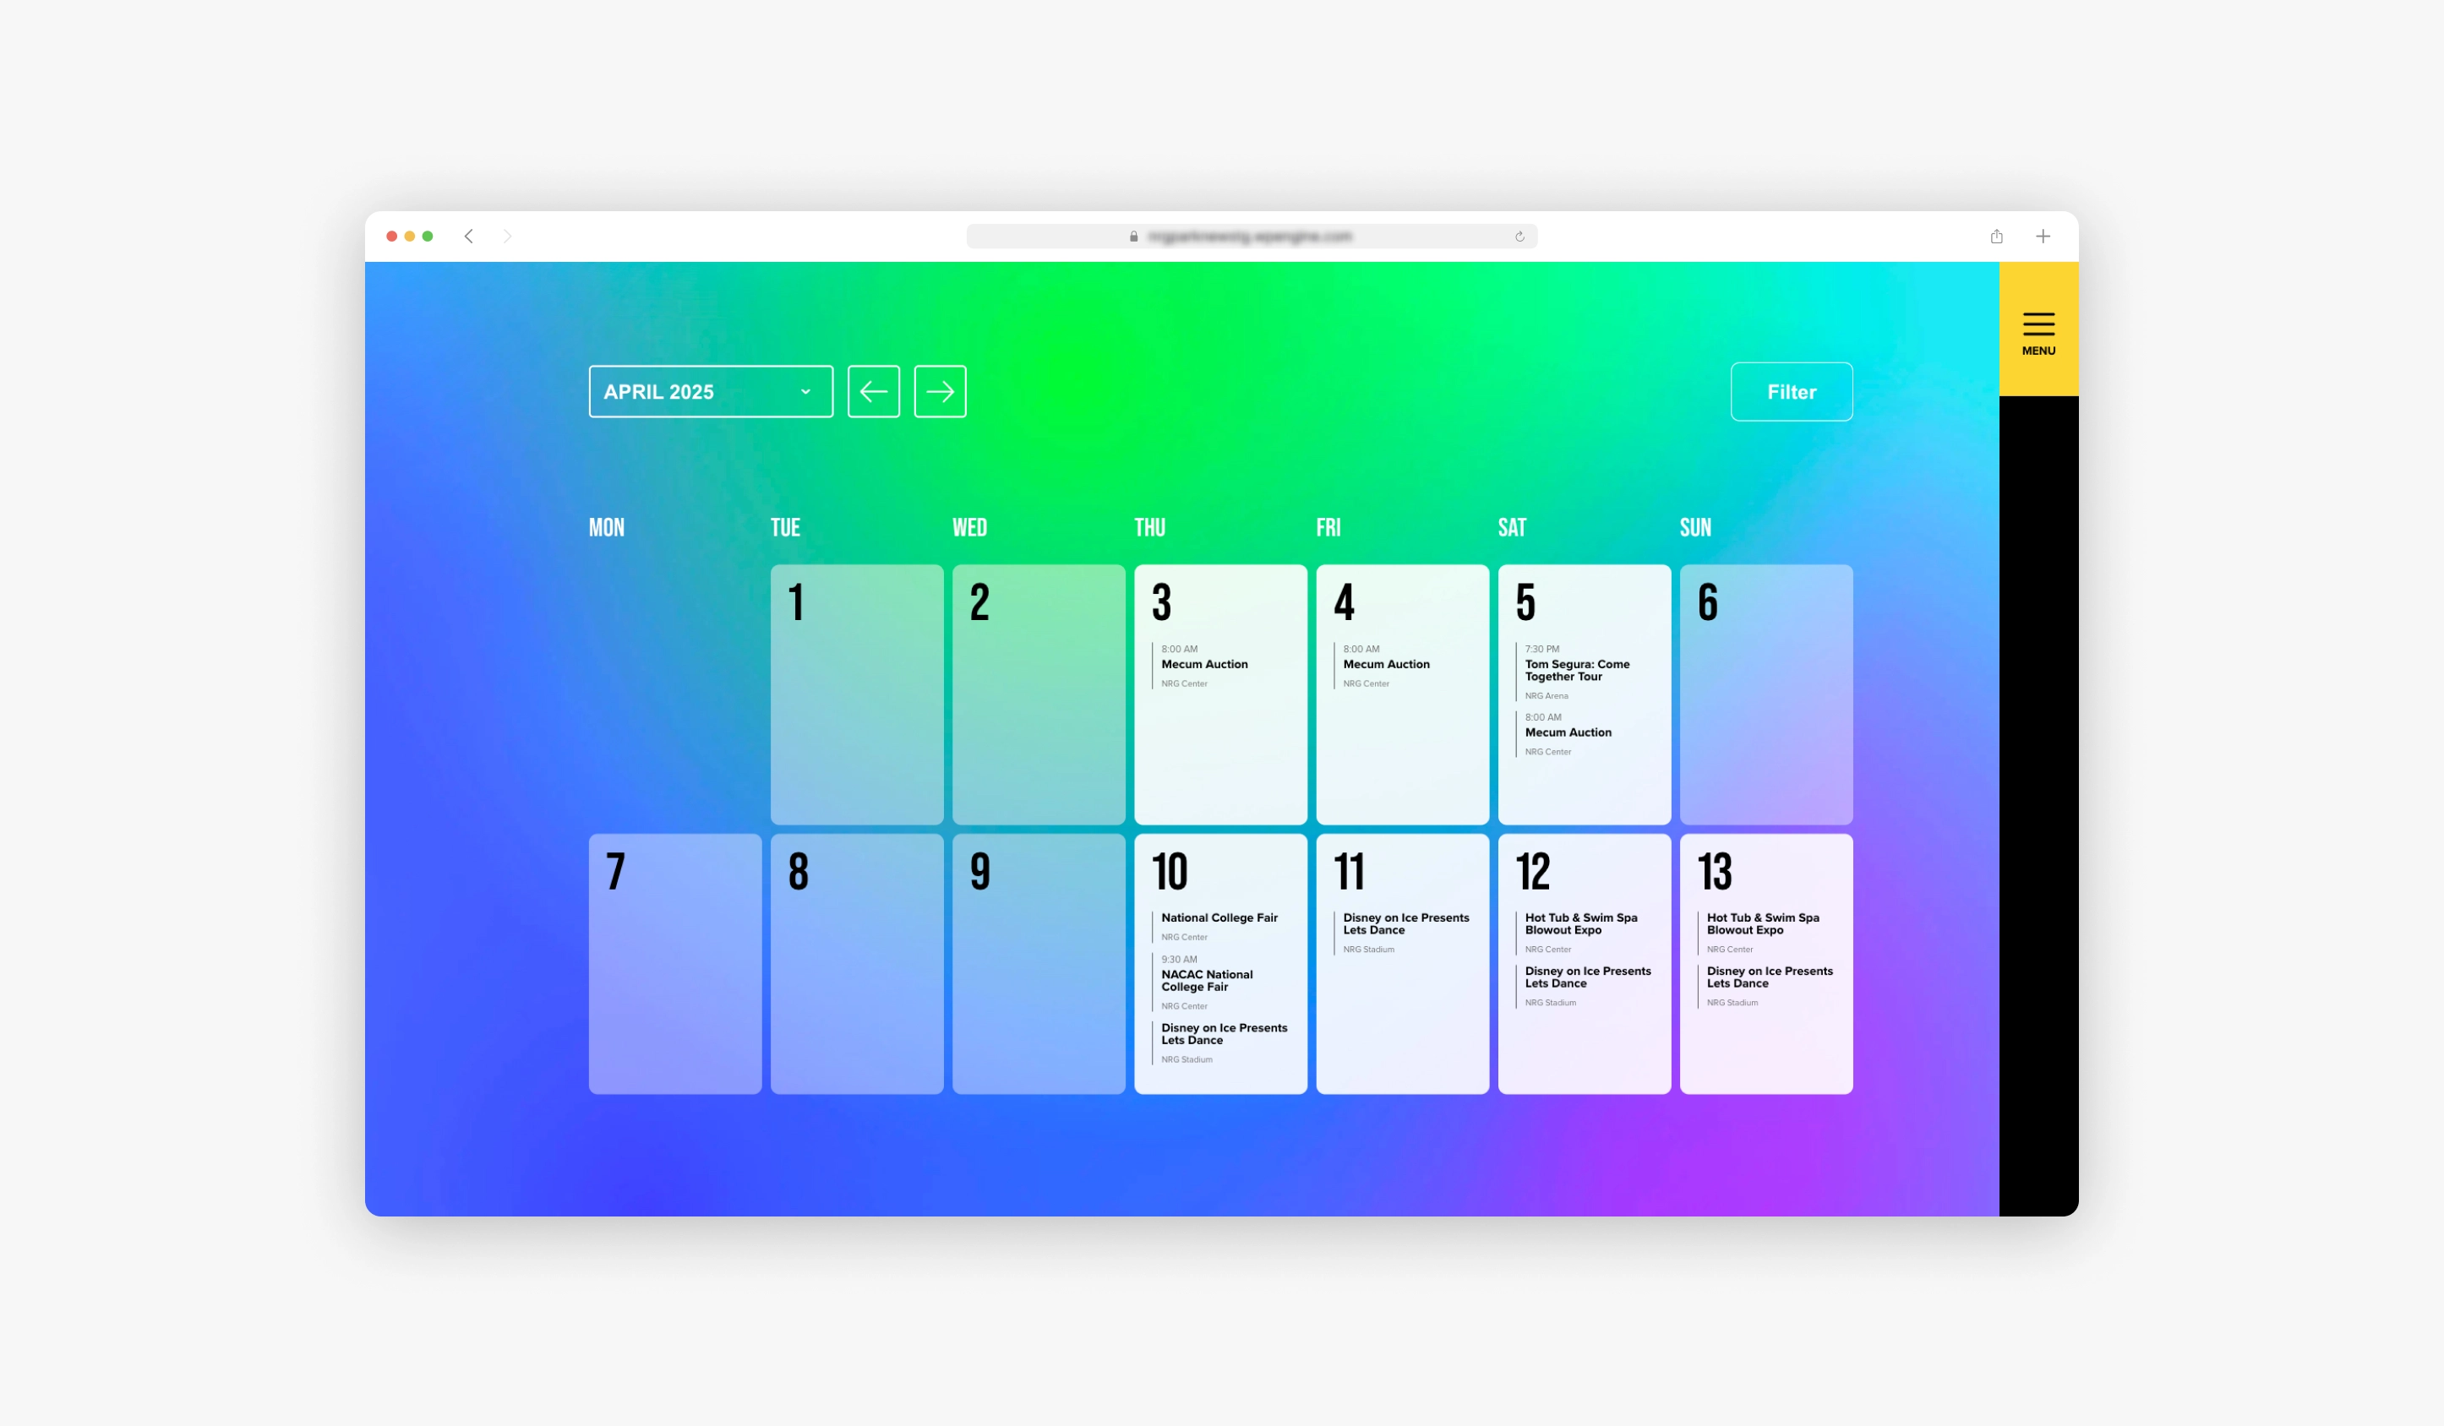The image size is (2444, 1426).
Task: Open the browser share icon
Action: pos(1996,237)
